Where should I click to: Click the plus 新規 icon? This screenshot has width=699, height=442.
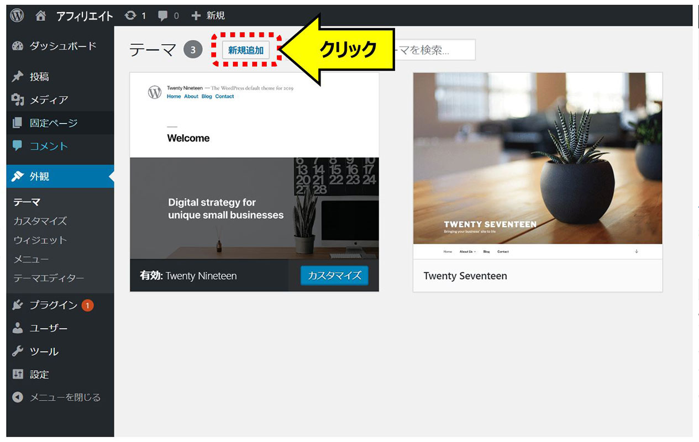pyautogui.click(x=196, y=15)
